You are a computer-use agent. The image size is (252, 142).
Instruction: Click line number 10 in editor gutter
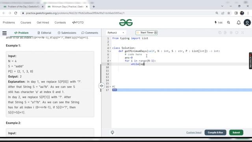click(x=107, y=67)
